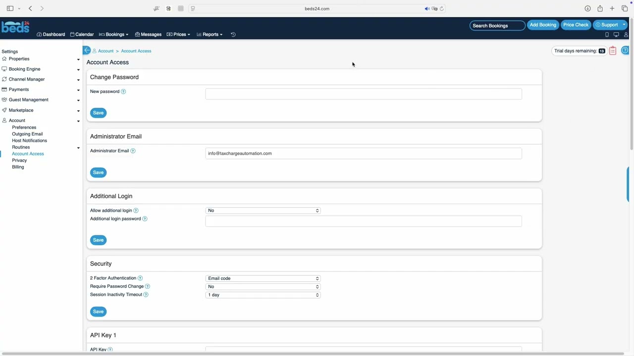Open Support dropdown arrow

coord(624,25)
